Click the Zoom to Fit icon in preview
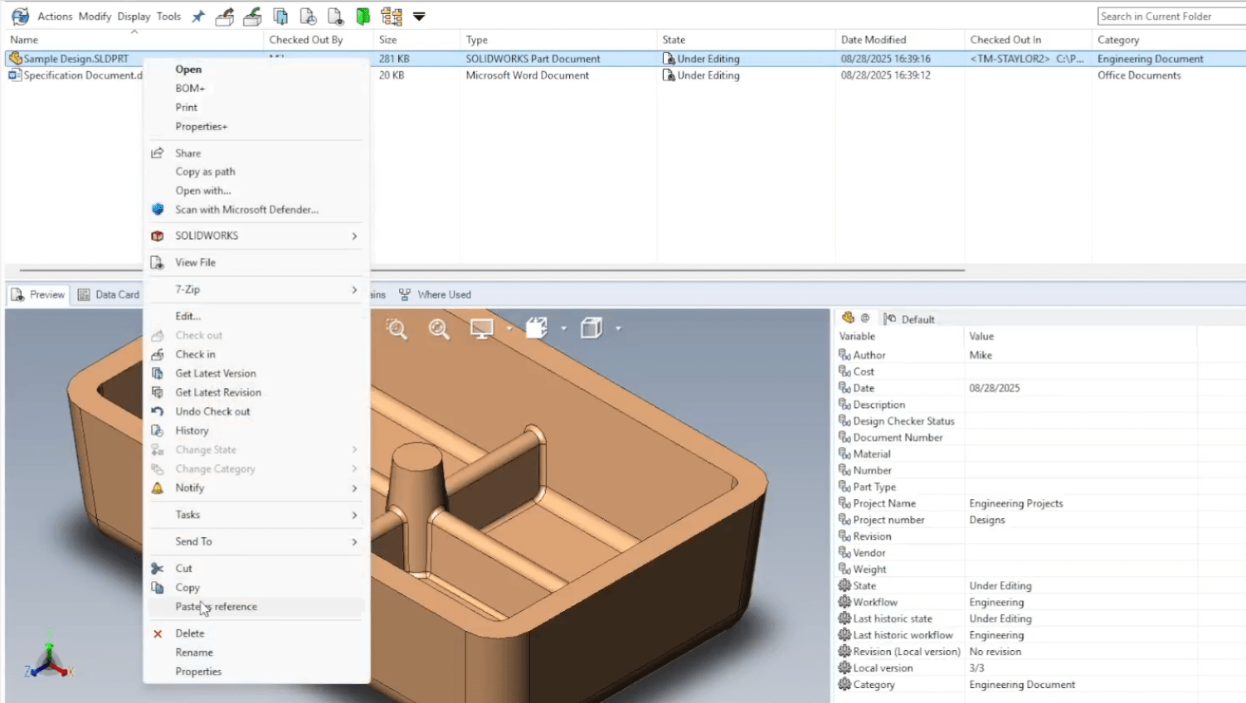Screen dimensions: 1246x703 point(439,329)
